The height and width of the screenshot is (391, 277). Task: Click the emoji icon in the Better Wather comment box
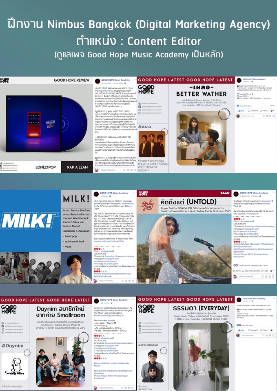coord(264,116)
